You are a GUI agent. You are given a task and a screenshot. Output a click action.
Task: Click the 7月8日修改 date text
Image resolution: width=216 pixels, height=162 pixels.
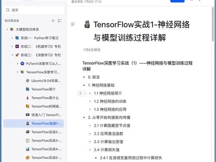coord(92,50)
